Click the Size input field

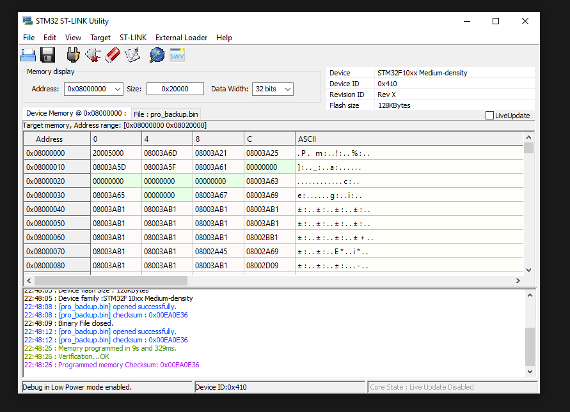tap(175, 89)
